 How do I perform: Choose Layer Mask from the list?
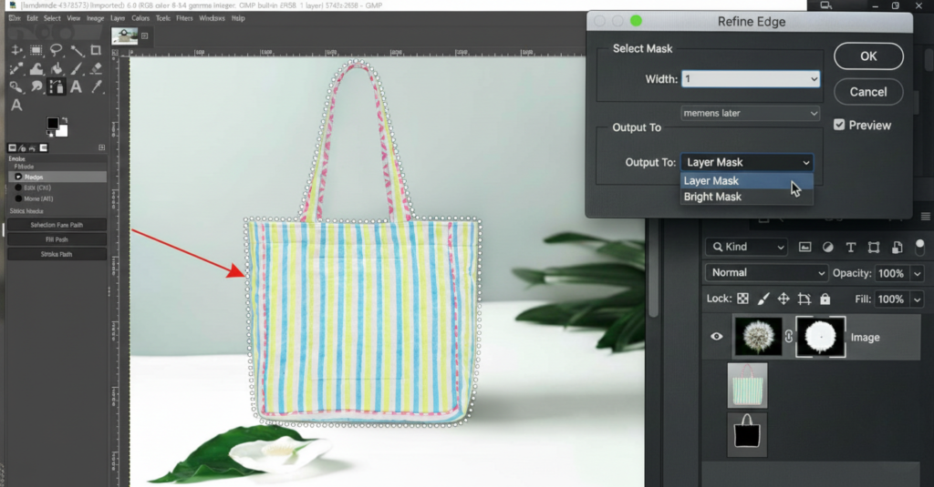point(747,181)
